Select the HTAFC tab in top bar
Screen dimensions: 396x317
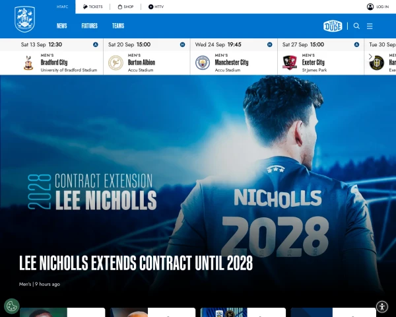coord(63,7)
